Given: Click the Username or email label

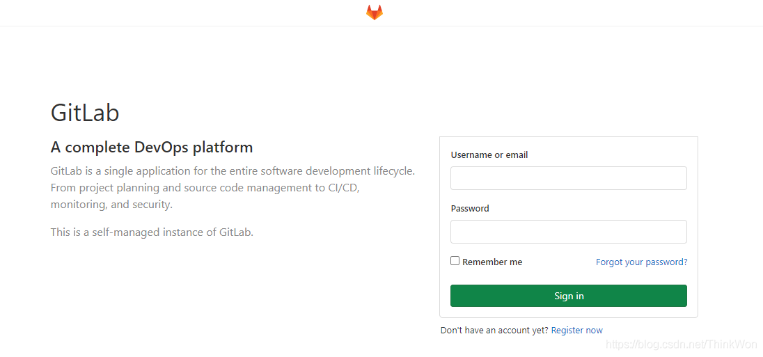Looking at the screenshot, I should (x=489, y=155).
